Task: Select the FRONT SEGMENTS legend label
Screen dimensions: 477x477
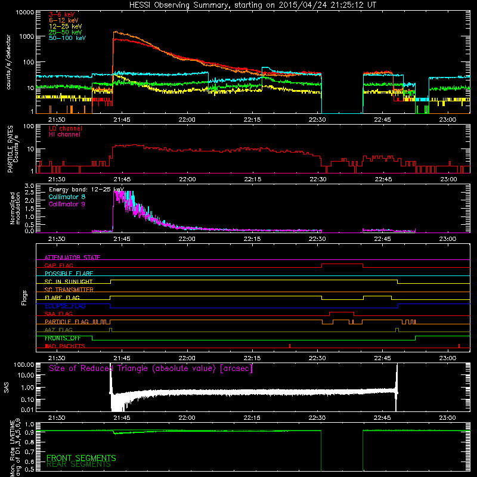Action: pyautogui.click(x=81, y=458)
